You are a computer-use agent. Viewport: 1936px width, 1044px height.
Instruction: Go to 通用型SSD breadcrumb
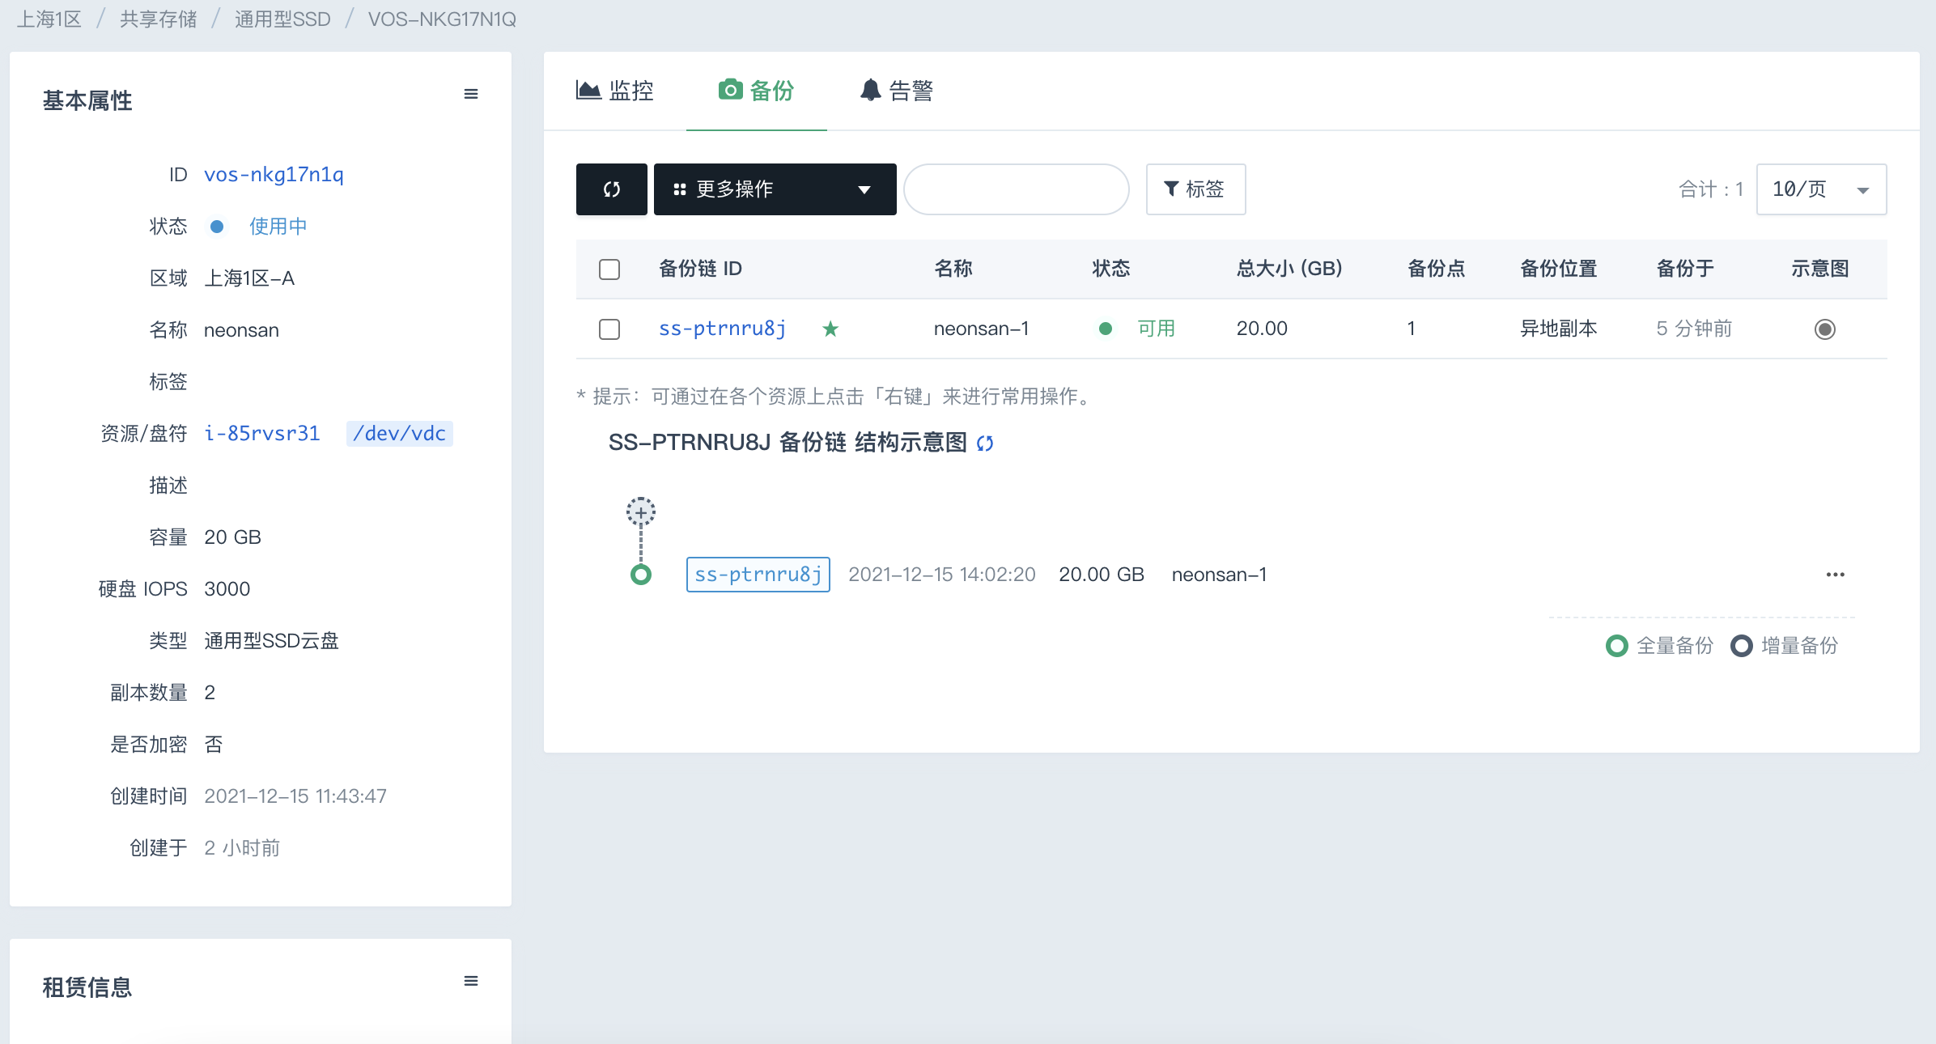pos(282,19)
